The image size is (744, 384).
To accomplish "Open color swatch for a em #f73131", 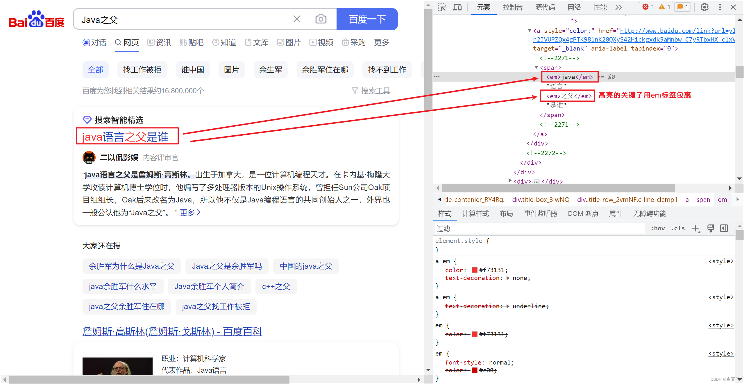I will pyautogui.click(x=475, y=270).
